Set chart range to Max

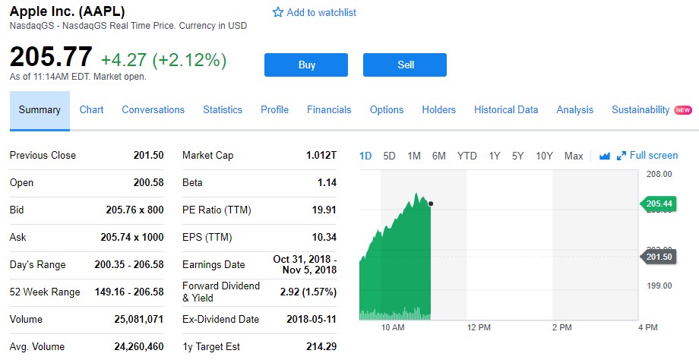click(574, 156)
